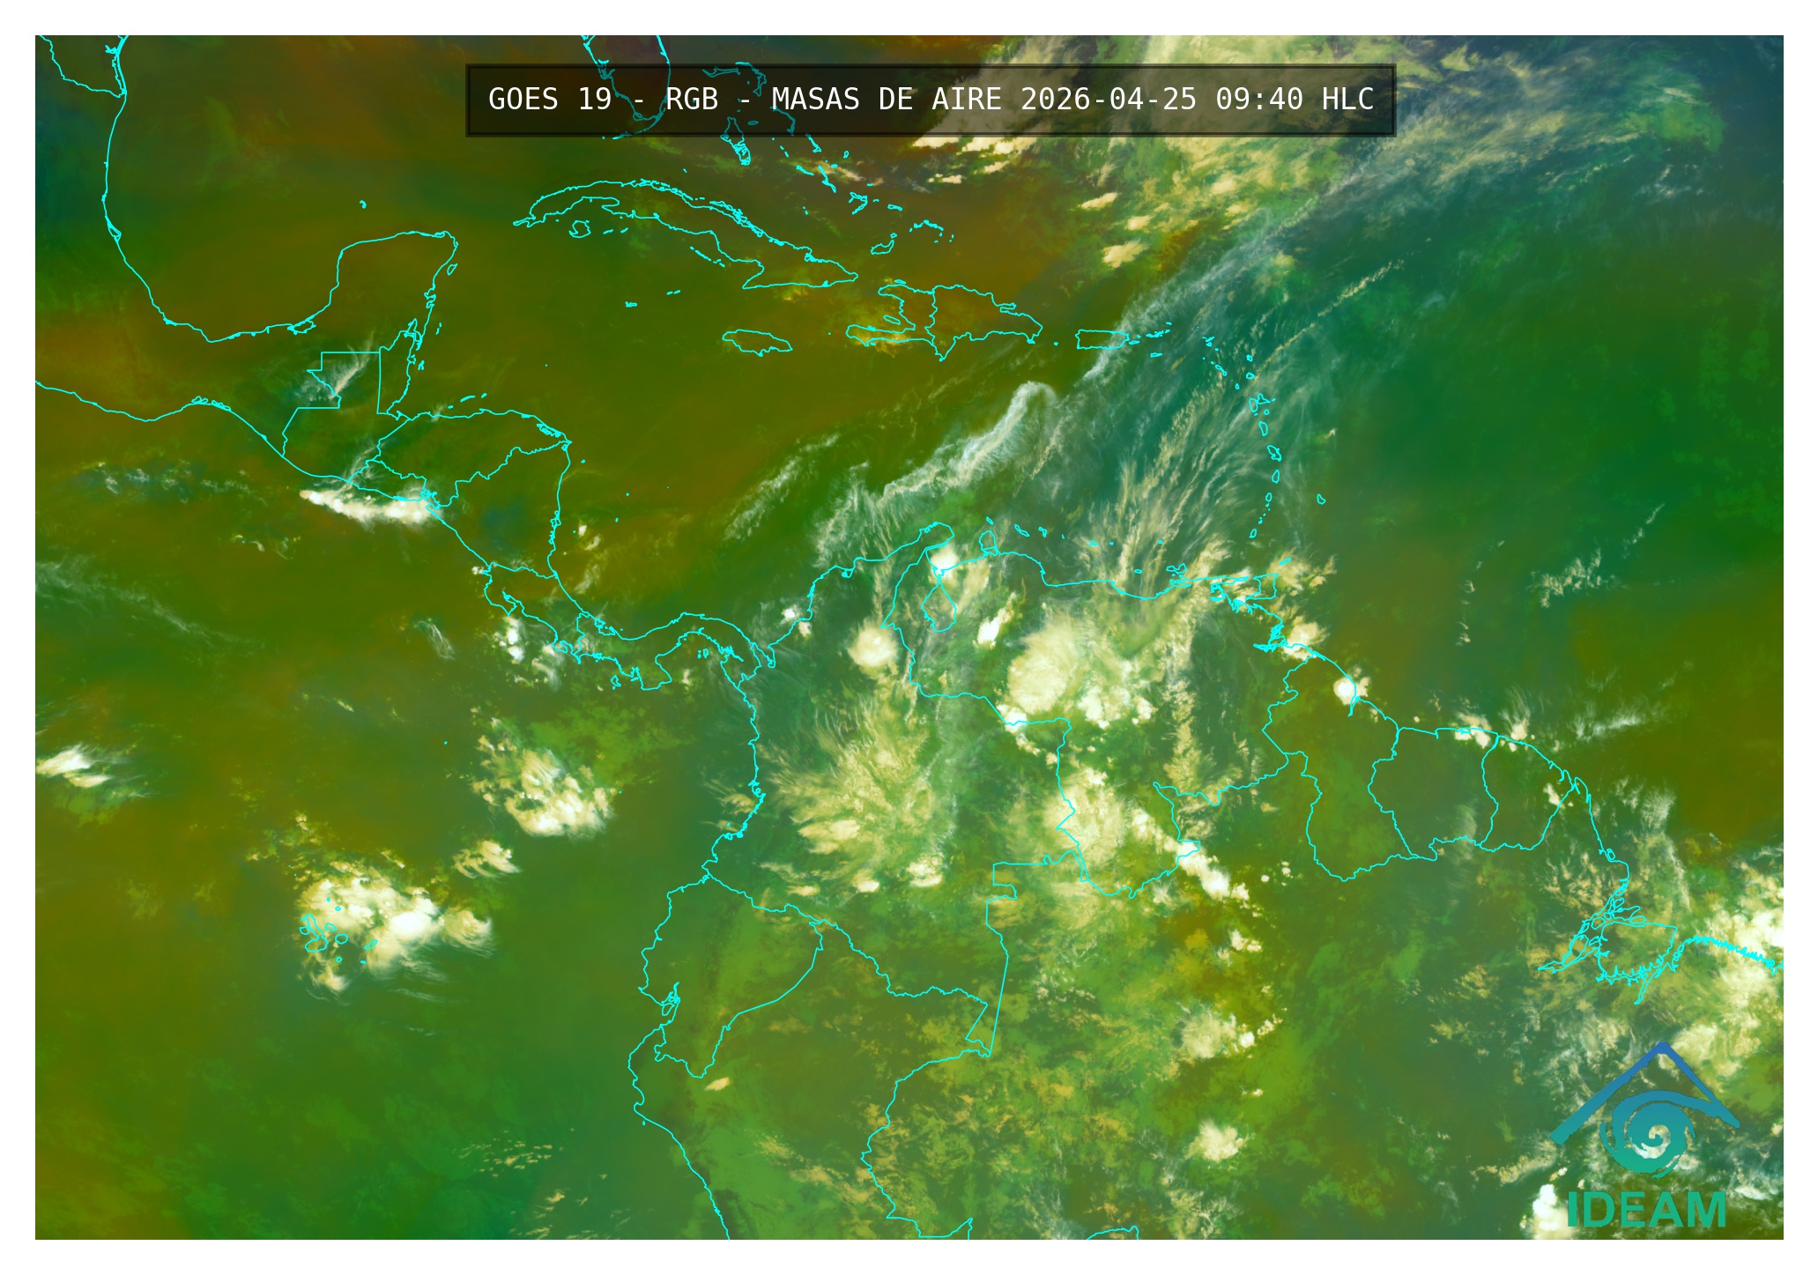Click the island of Puerto Rico
The image size is (1818, 1275).
[1100, 339]
